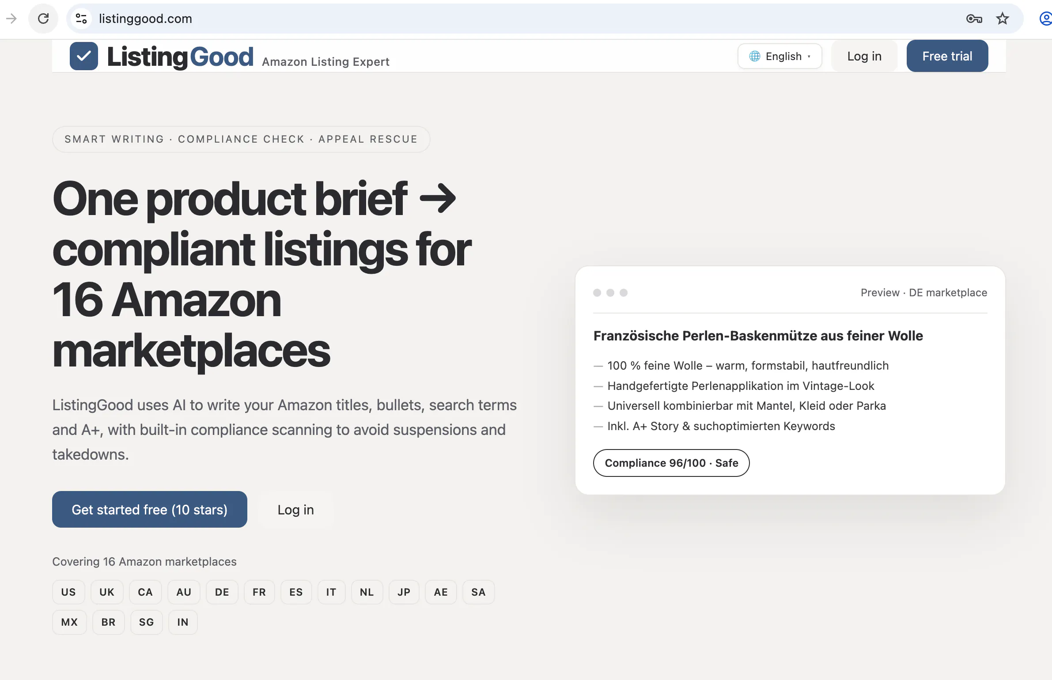Click the Französische Perlen-Baskenmütze title

[x=758, y=336]
